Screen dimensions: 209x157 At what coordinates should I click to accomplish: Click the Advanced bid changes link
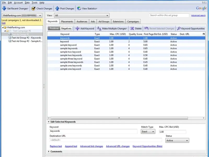pyautogui.click(x=91, y=146)
